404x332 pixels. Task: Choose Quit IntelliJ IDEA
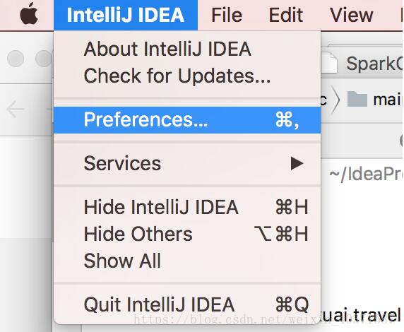[x=187, y=304]
